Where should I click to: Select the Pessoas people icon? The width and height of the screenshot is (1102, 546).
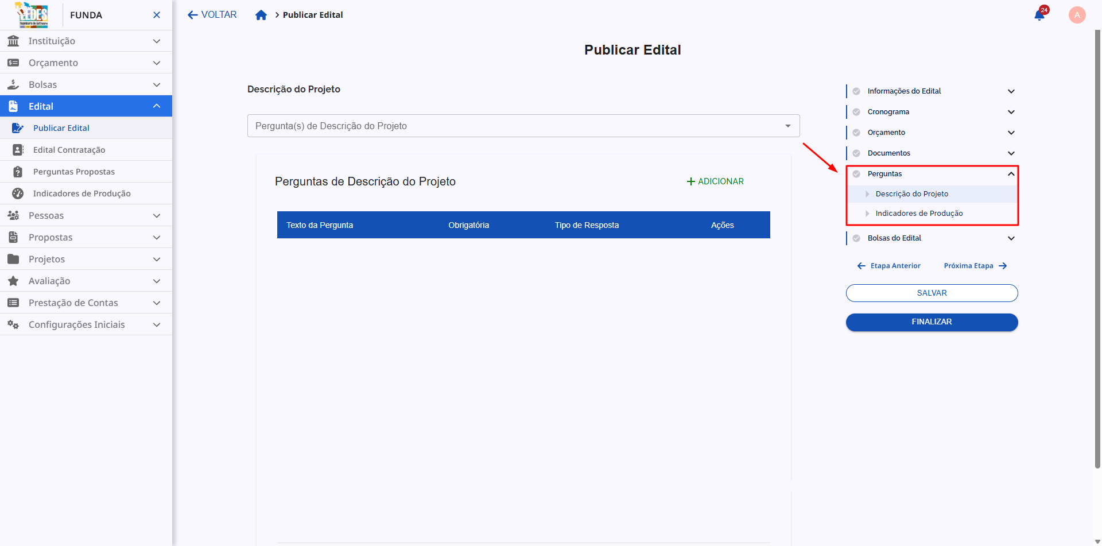13,215
